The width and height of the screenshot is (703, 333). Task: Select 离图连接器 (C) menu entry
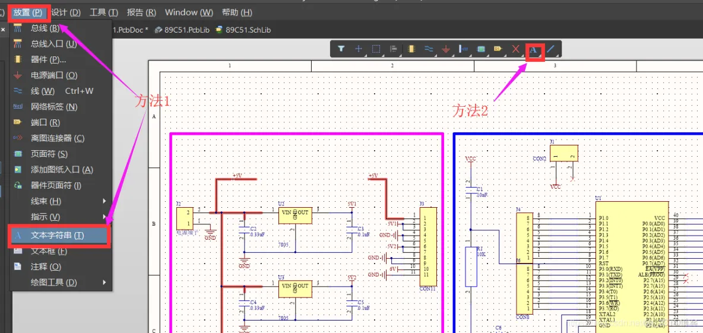point(61,138)
